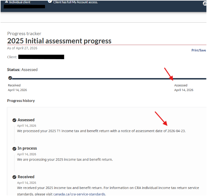This screenshot has width=207, height=196.
Task: Click the Assessed label on the progress bar
Action: 181,85
